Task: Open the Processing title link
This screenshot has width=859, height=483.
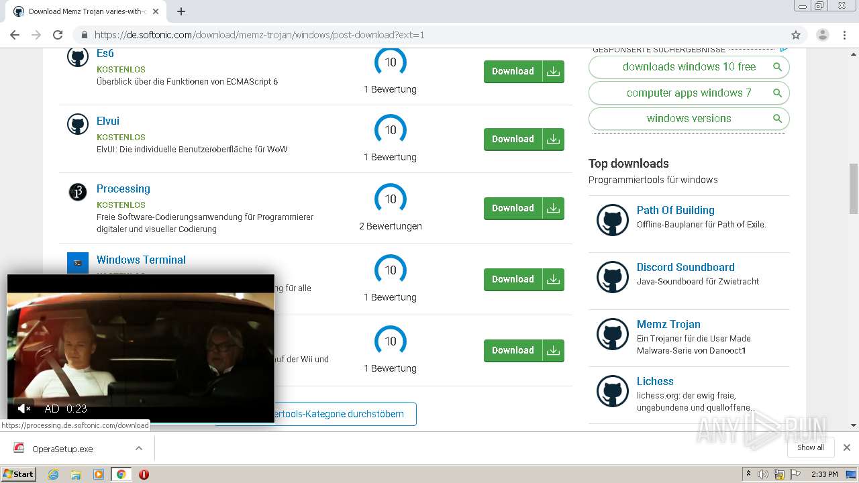Action: coord(123,189)
